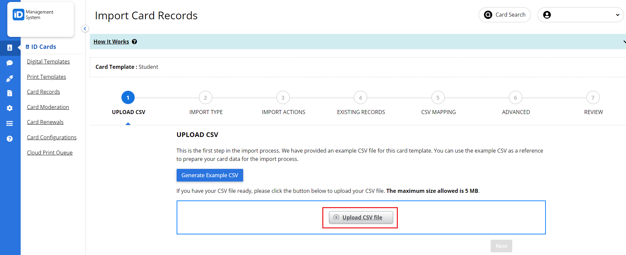The height and width of the screenshot is (255, 626).
Task: Open the help question mark sidebar icon
Action: tap(10, 139)
